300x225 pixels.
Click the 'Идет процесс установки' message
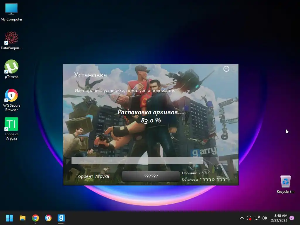click(x=125, y=91)
